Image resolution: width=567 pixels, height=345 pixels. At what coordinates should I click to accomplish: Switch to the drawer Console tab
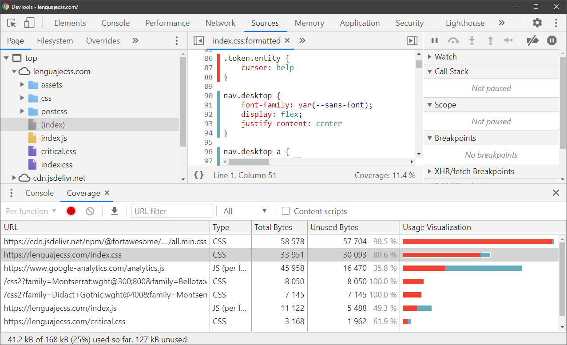tap(40, 193)
